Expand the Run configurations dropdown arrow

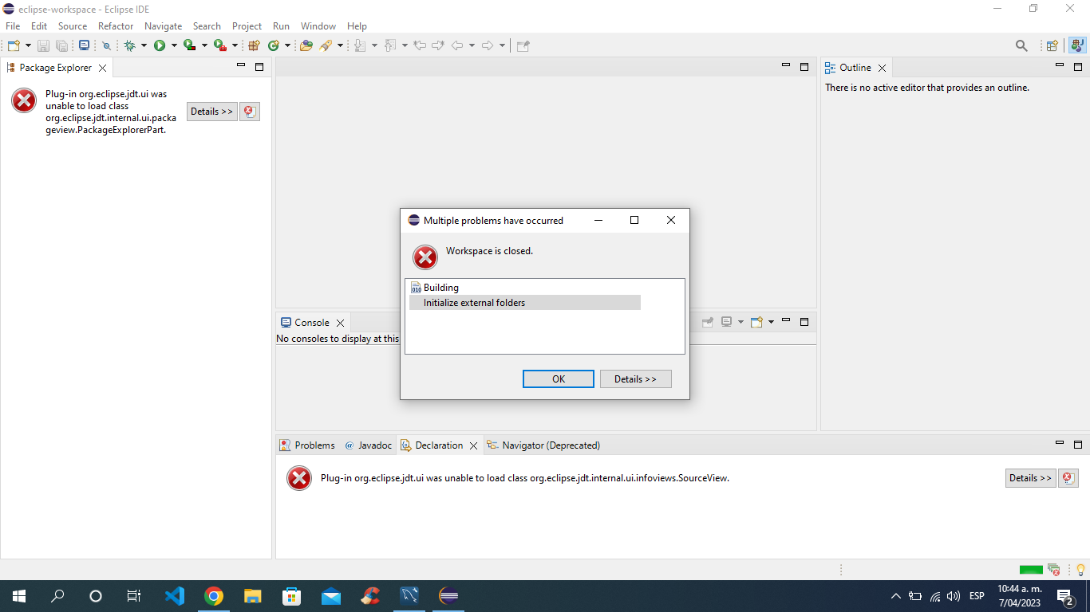[174, 45]
